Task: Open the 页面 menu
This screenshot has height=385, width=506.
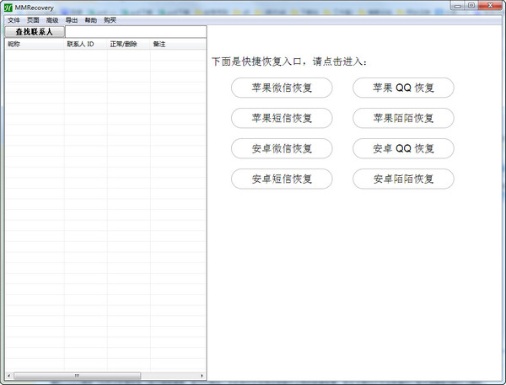Action: [33, 19]
